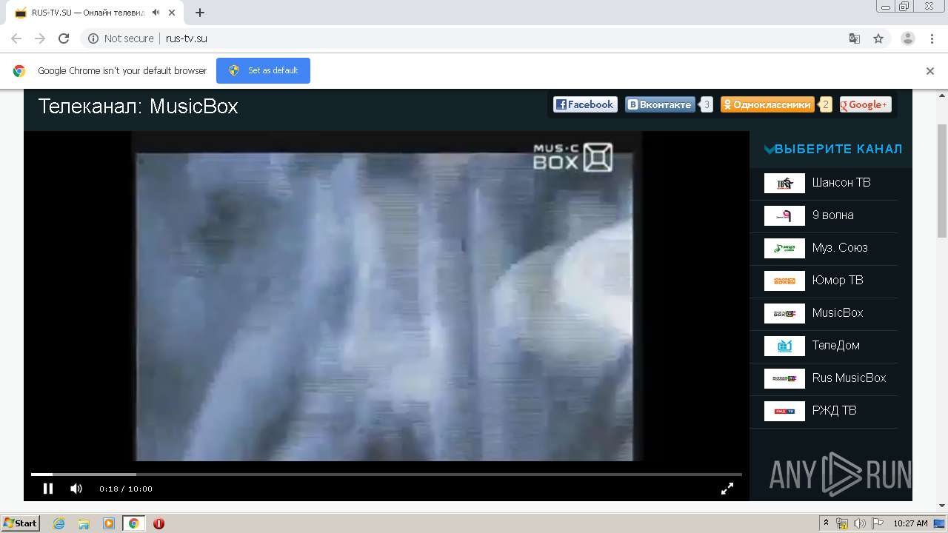Open a new browser tab
The width and height of the screenshot is (948, 533).
[x=200, y=13]
